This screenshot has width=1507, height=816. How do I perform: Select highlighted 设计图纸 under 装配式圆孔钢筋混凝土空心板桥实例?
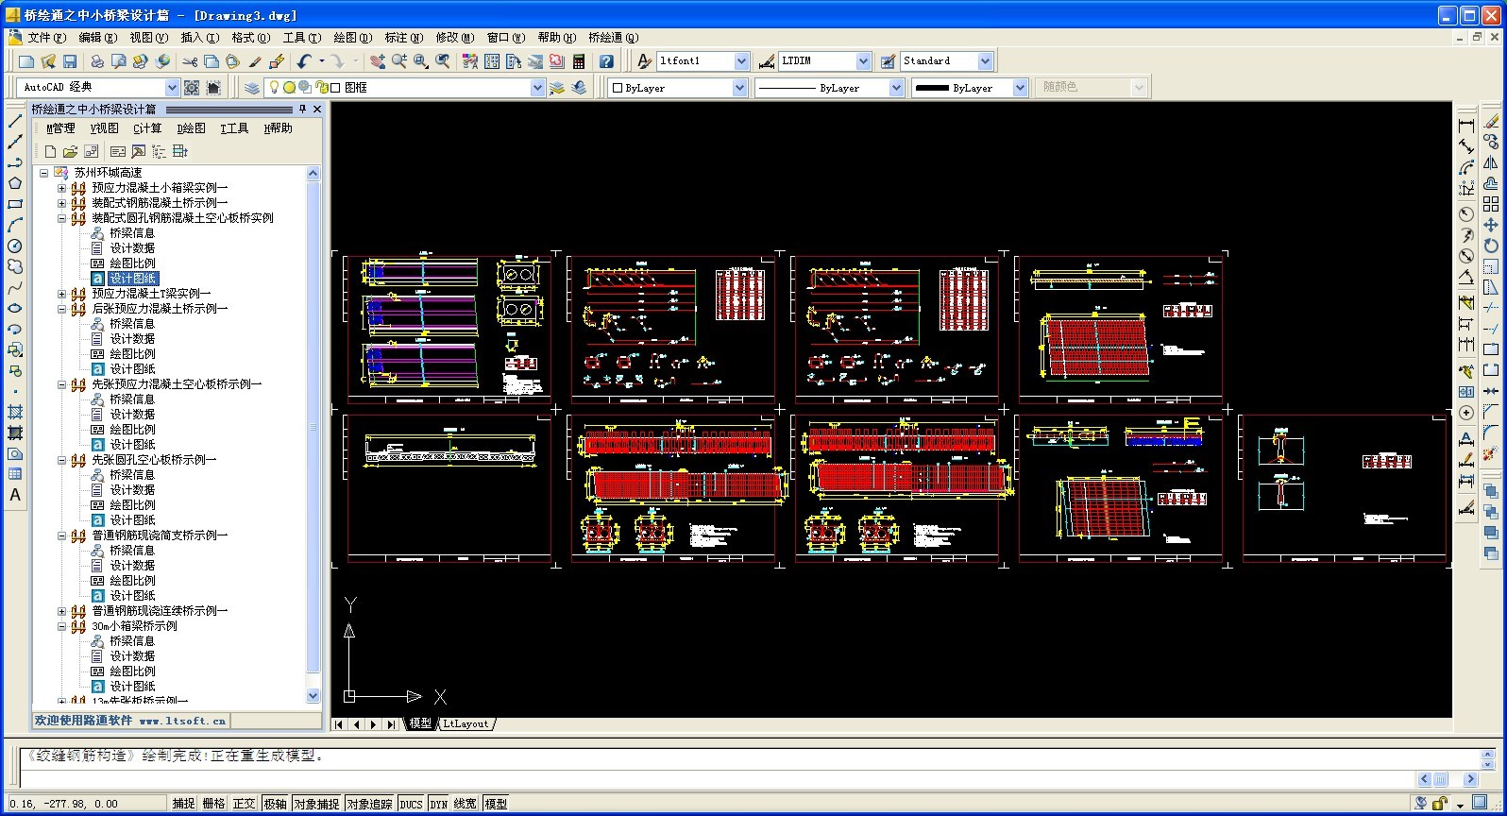point(132,279)
